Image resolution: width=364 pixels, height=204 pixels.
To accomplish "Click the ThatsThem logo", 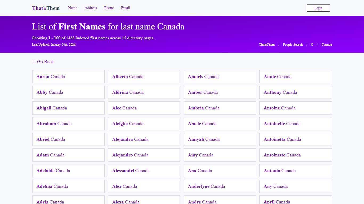I will [46, 8].
